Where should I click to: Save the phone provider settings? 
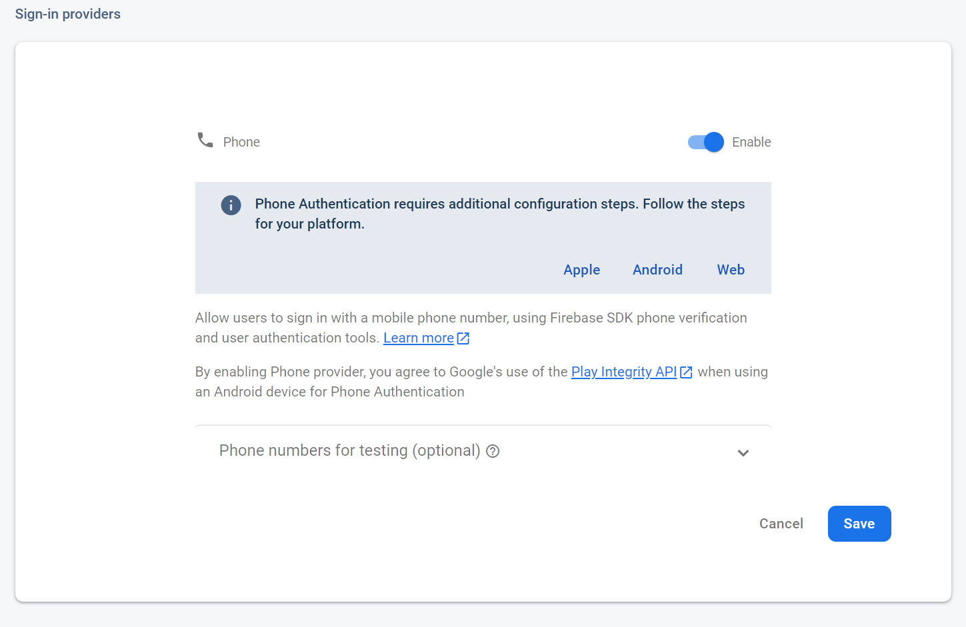tap(859, 524)
